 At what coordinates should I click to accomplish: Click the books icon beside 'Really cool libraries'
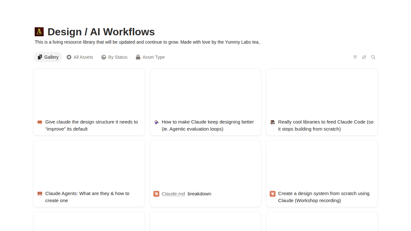pos(273,122)
